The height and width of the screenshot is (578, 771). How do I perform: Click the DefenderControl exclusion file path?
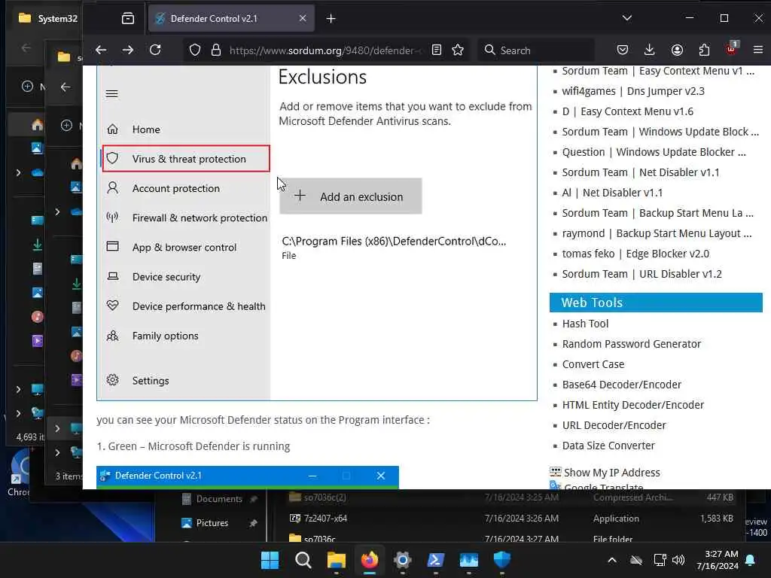[393, 242]
